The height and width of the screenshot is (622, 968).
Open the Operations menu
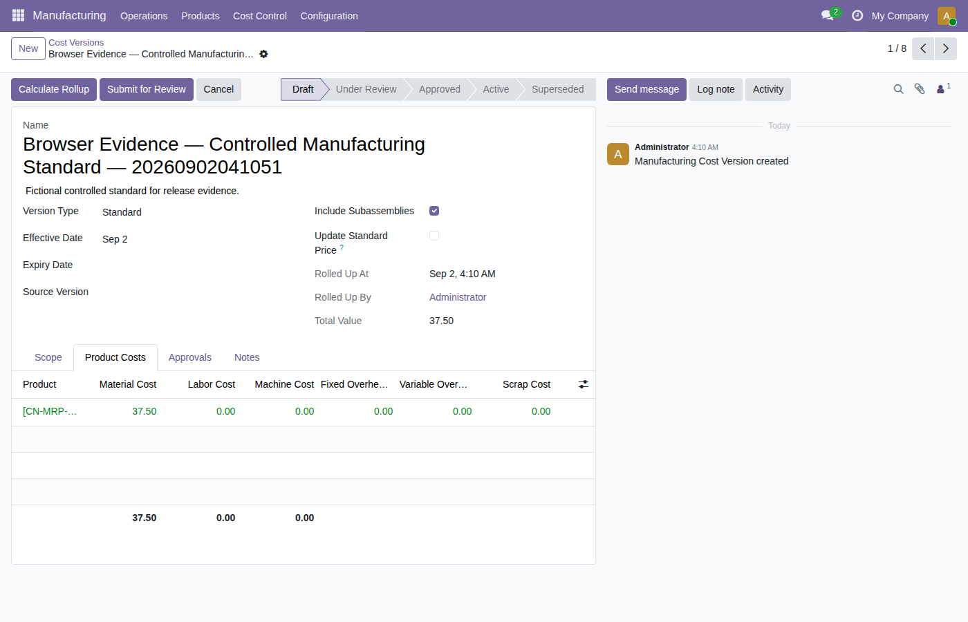click(144, 16)
